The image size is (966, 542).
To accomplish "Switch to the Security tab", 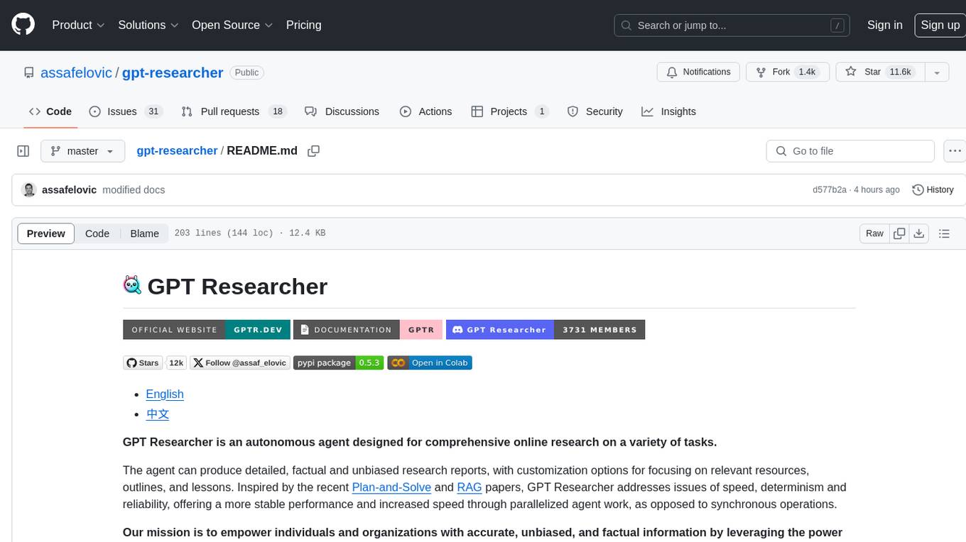I will [x=595, y=111].
